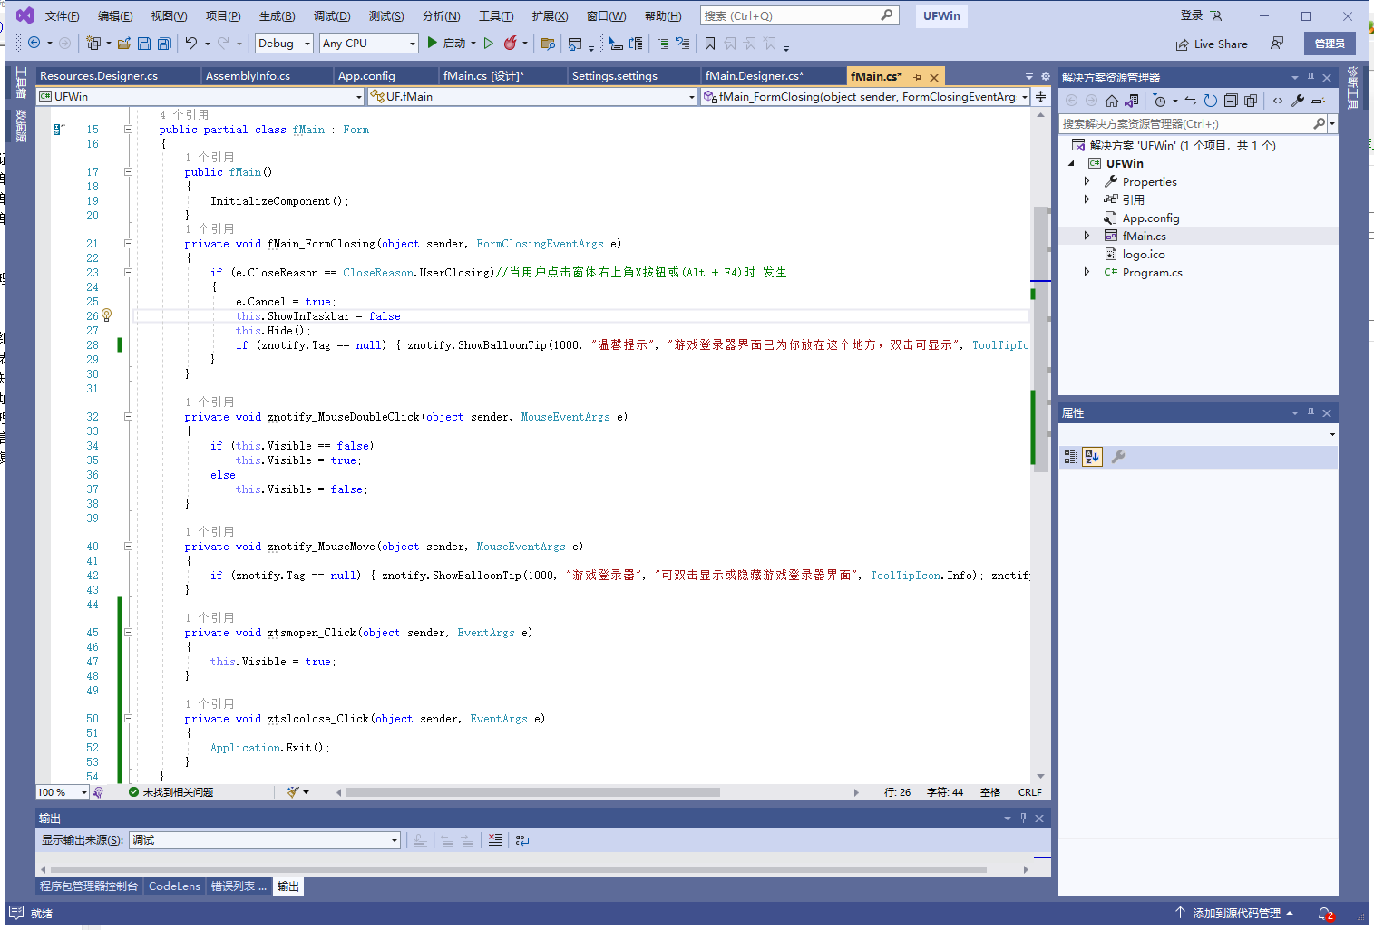
Task: Open notifications bell in status bar
Action: (x=1326, y=914)
